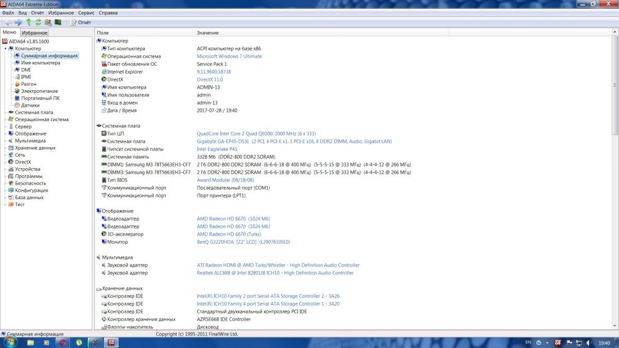
Task: Click the green Refresh toolbar icon
Action: tap(38, 22)
